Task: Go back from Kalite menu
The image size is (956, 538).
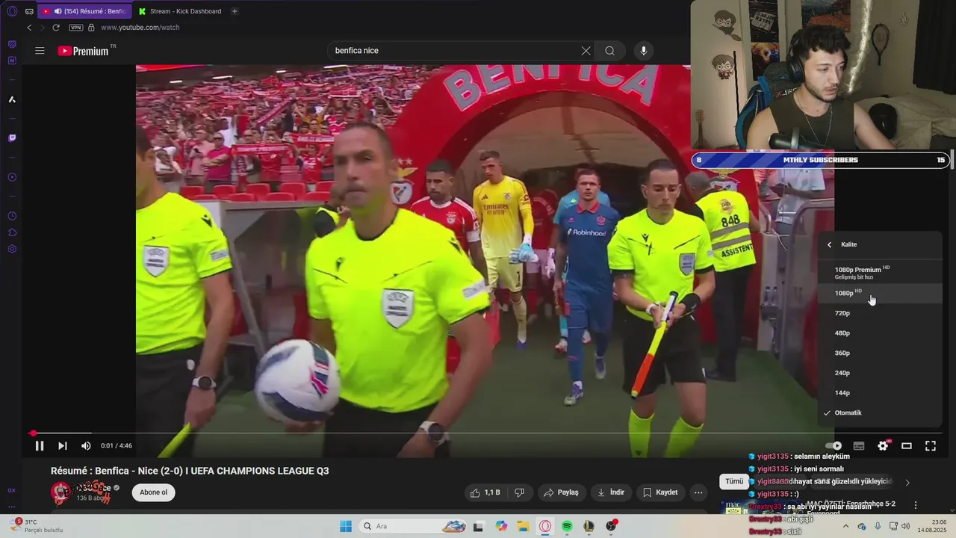Action: [829, 244]
